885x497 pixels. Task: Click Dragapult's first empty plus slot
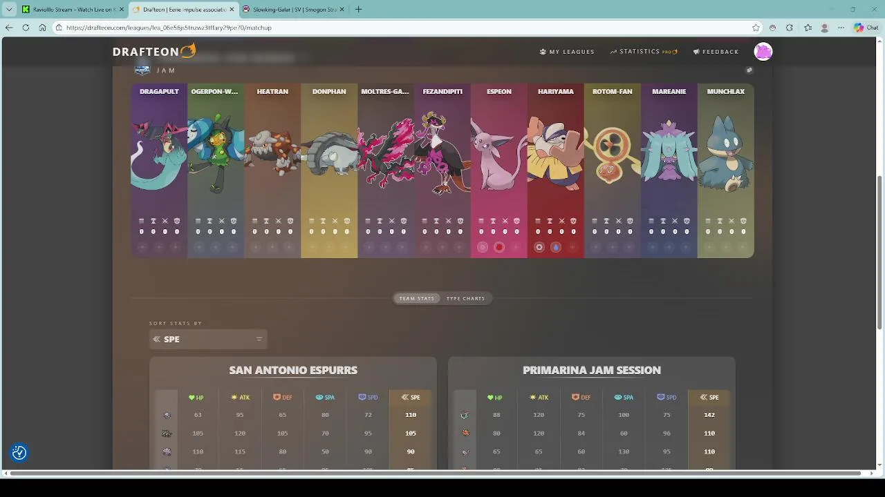[x=142, y=247]
